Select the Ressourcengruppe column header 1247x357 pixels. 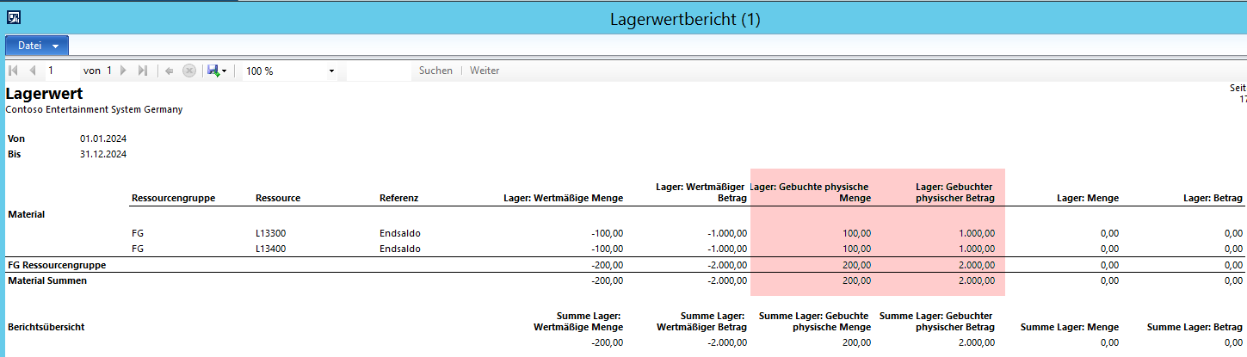click(173, 198)
